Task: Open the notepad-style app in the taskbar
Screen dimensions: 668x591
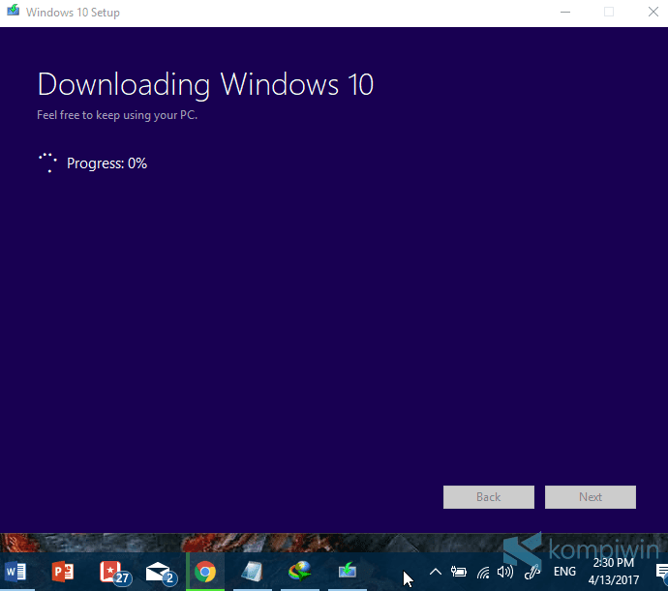Action: tap(253, 572)
